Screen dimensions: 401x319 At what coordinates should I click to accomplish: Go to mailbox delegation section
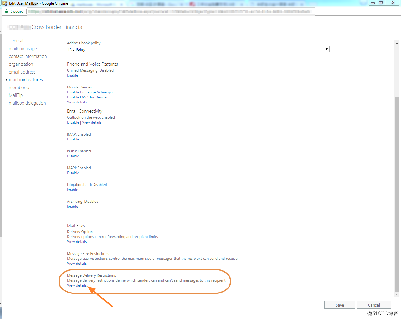point(27,103)
